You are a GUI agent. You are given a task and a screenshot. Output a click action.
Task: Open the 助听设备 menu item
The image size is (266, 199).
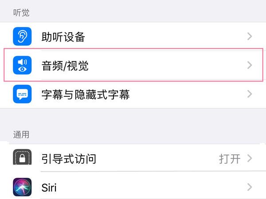(63, 37)
